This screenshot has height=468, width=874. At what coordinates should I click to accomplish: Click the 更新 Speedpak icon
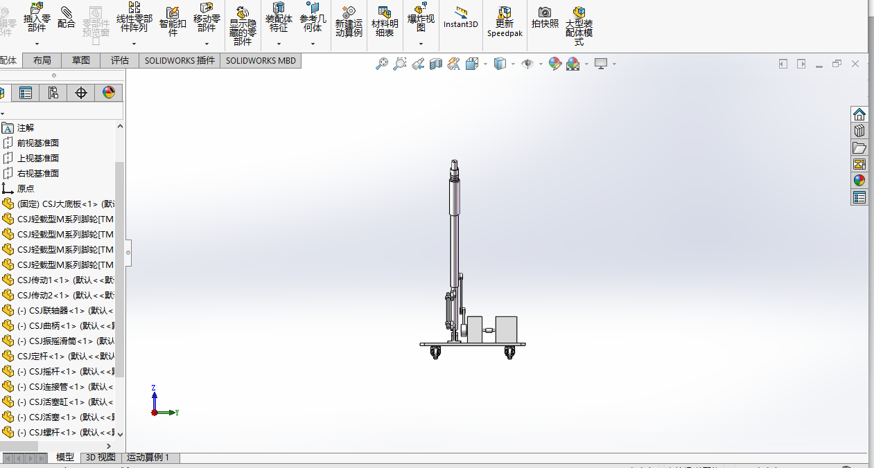click(x=505, y=21)
